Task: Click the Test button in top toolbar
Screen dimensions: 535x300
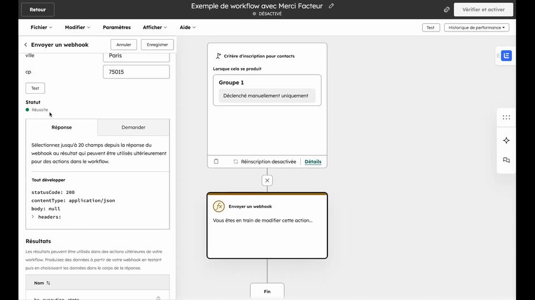Action: tap(430, 27)
